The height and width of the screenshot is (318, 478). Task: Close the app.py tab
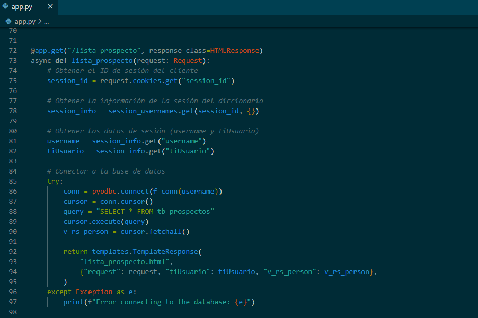50,6
